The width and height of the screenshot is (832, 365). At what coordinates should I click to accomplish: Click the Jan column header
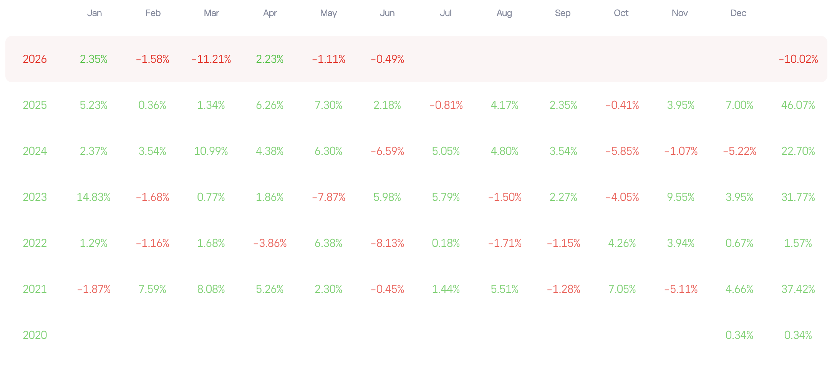coord(94,13)
